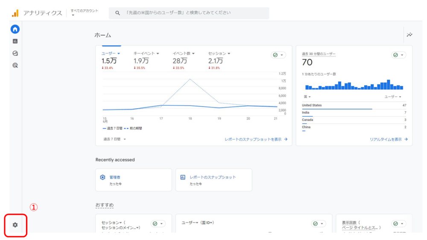Open リアルタイムを表示 link
Screen dimensions: 427x240
point(389,139)
